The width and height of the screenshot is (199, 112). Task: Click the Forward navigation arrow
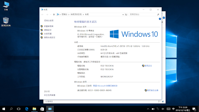47,15
